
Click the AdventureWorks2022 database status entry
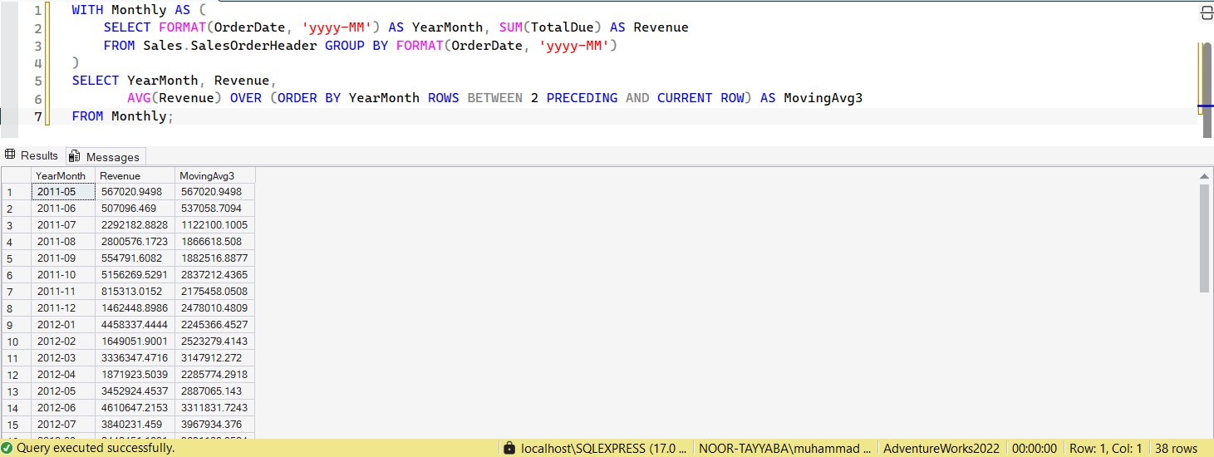tap(941, 449)
